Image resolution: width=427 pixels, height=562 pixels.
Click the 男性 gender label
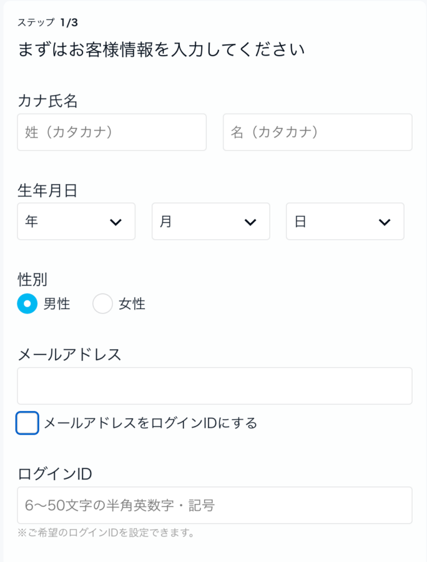(57, 304)
